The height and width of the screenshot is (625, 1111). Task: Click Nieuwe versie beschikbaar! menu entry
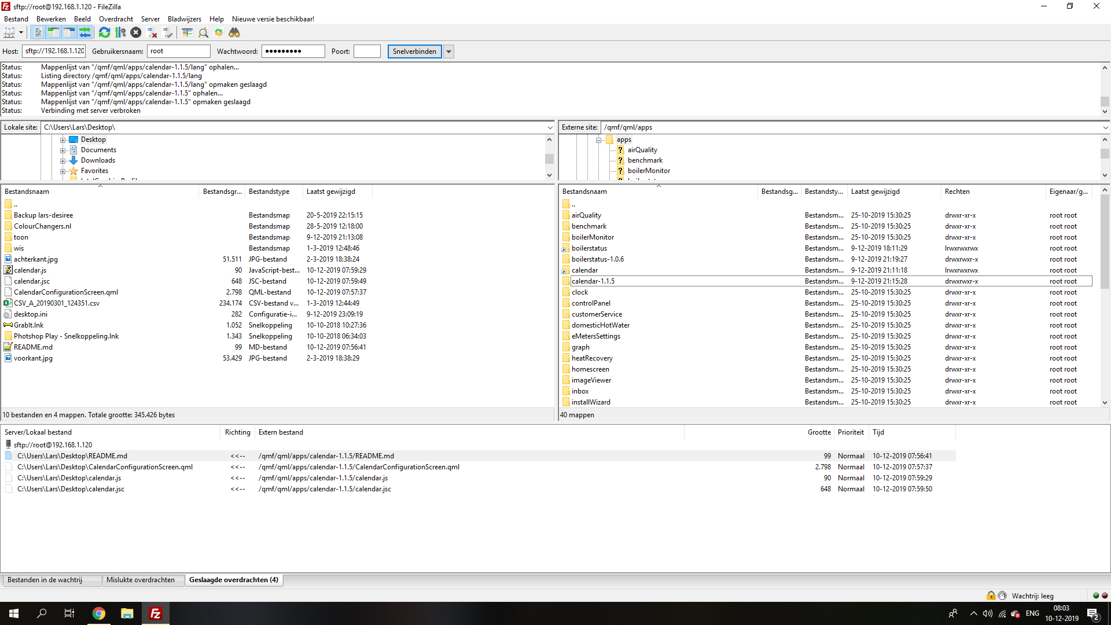[x=273, y=19]
